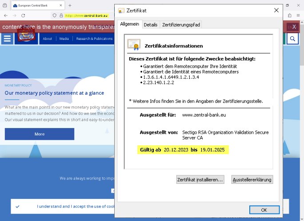Click Zertifikat installieren button
The height and width of the screenshot is (221, 304).
(x=200, y=179)
